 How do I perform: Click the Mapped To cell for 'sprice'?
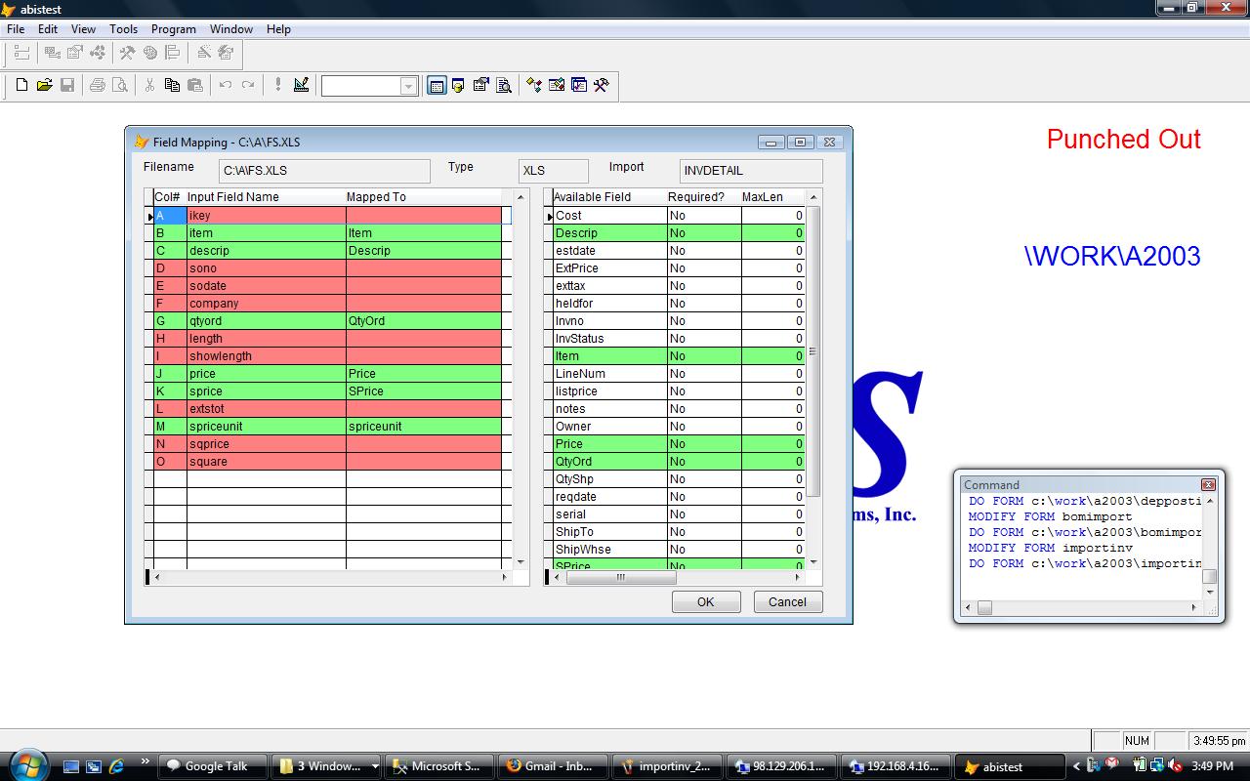[x=423, y=391]
